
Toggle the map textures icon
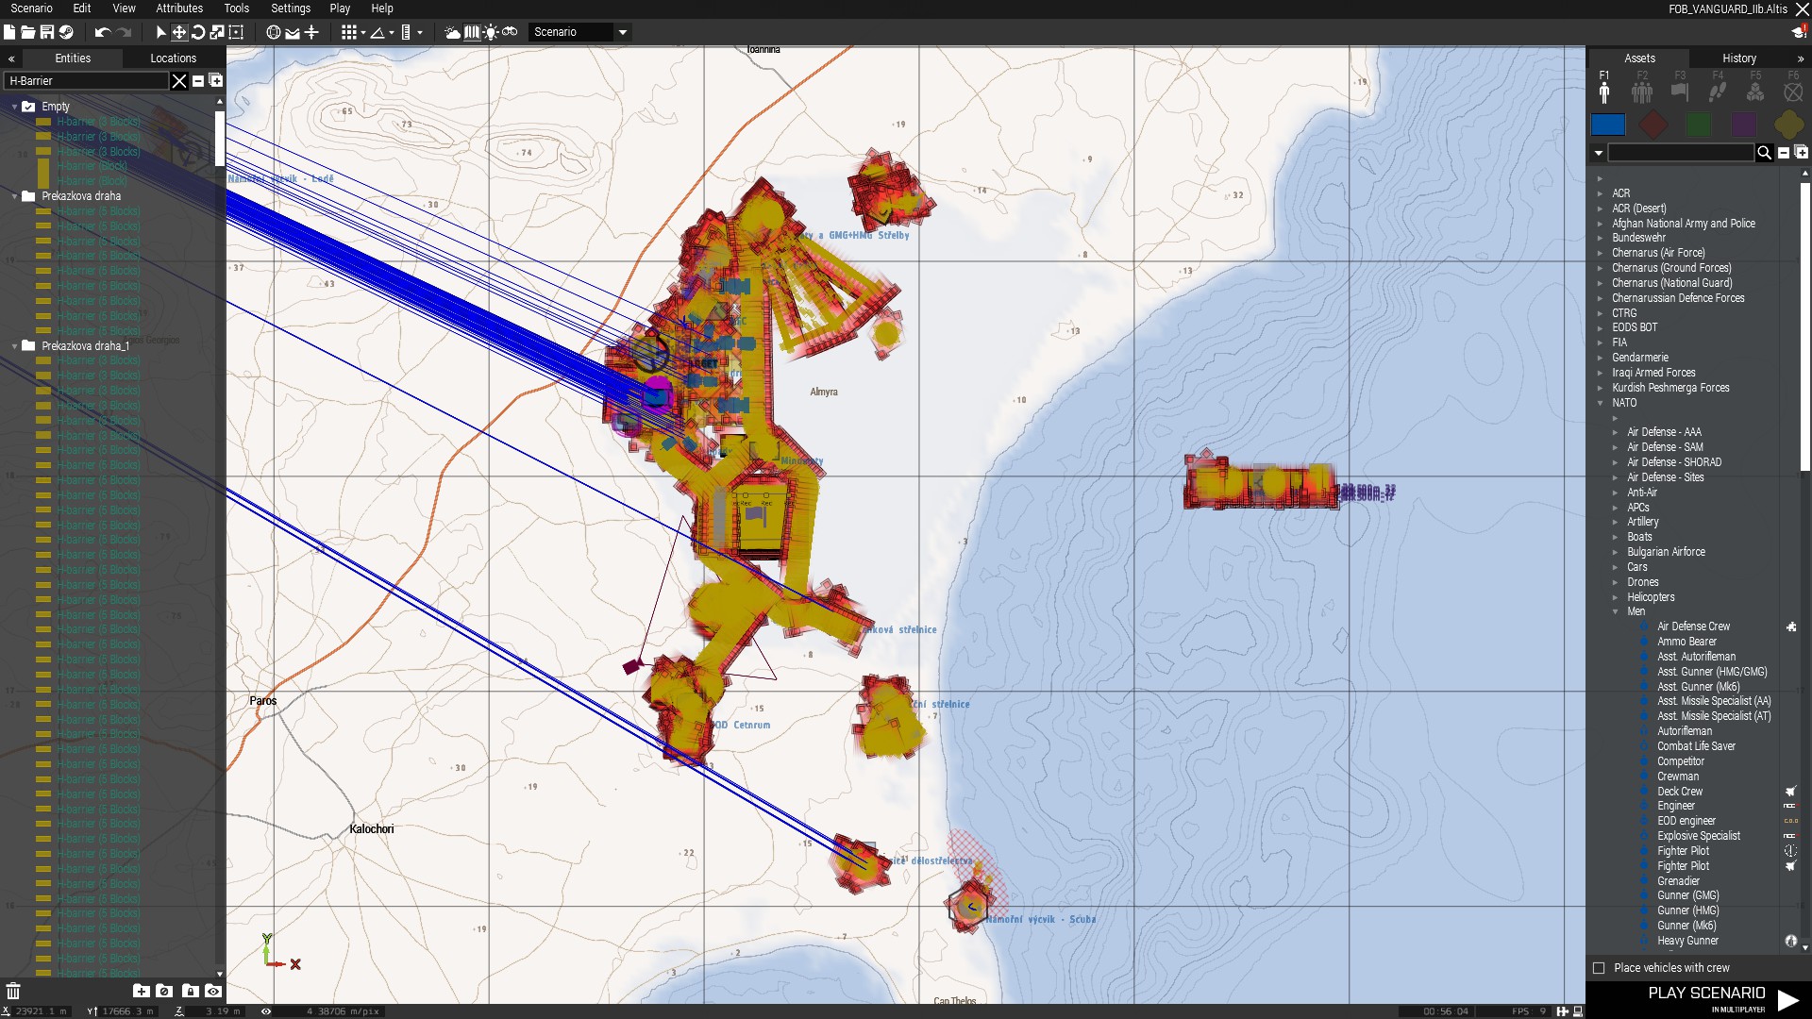[x=472, y=32]
